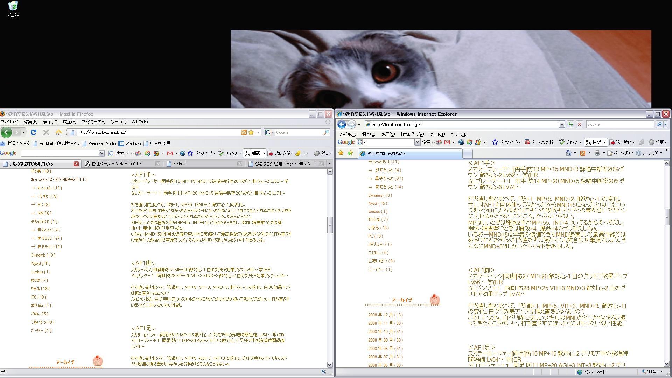The width and height of the screenshot is (672, 378).
Task: Click the IE zoom level 100% control
Action: click(x=651, y=372)
